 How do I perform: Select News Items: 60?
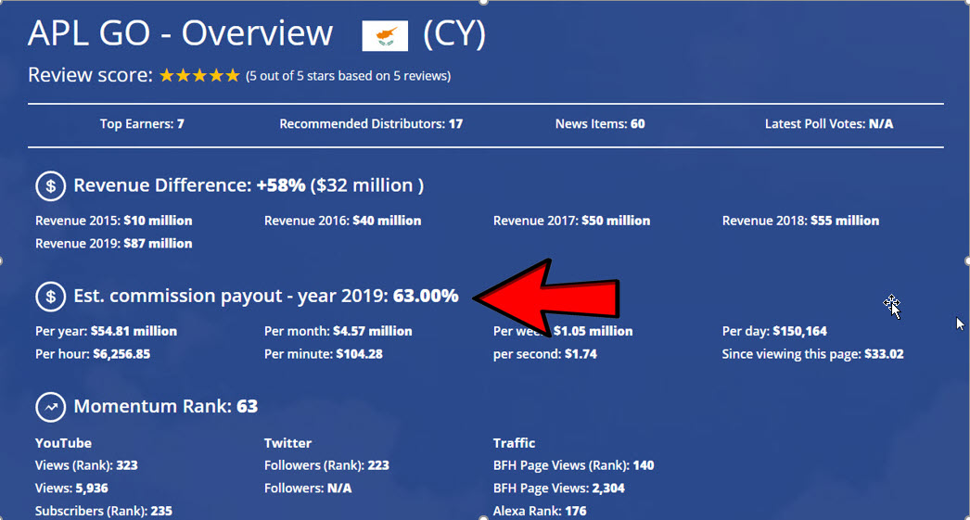[x=600, y=123]
